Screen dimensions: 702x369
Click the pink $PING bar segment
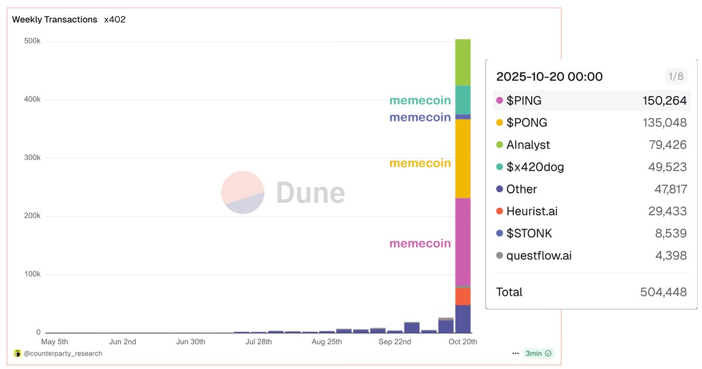[x=463, y=241]
